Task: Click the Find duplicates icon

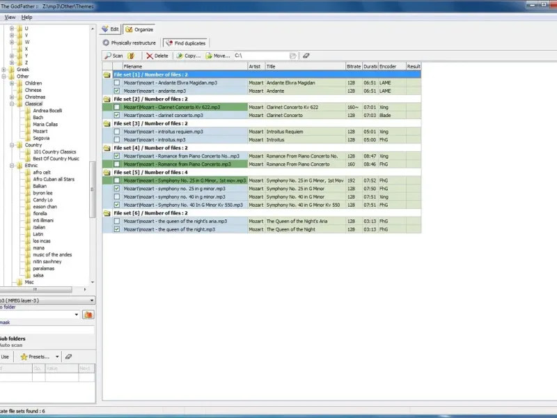Action: [169, 43]
